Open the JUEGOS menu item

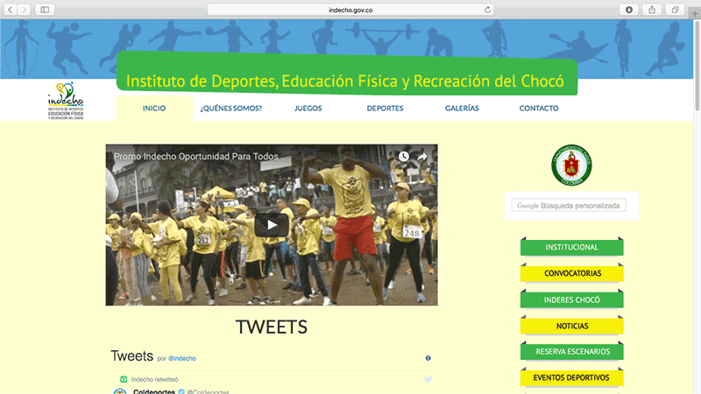(308, 108)
